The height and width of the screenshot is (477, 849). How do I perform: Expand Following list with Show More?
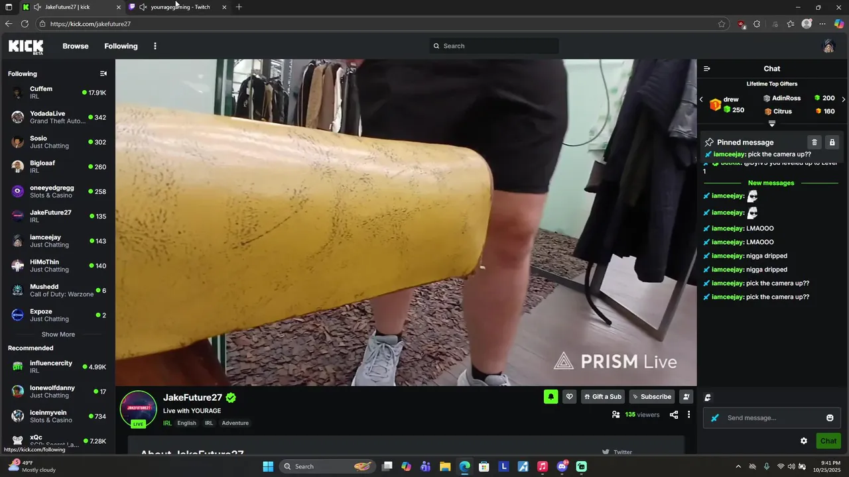pyautogui.click(x=58, y=335)
